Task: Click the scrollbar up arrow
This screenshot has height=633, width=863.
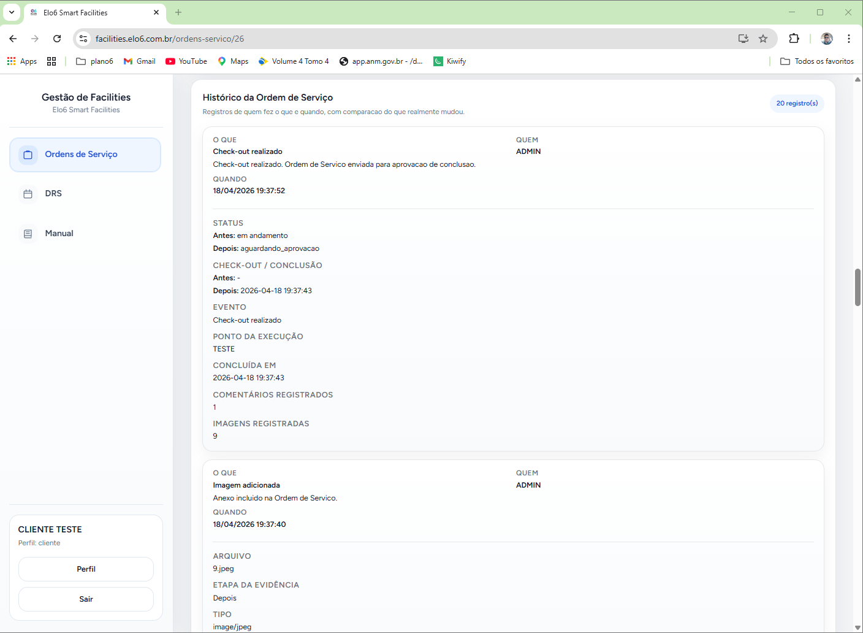Action: pos(857,80)
